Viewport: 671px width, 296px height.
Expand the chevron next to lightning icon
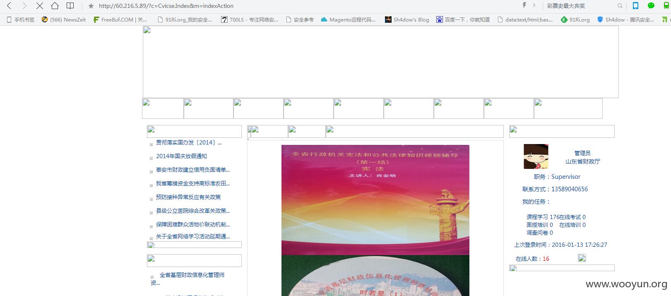click(534, 5)
